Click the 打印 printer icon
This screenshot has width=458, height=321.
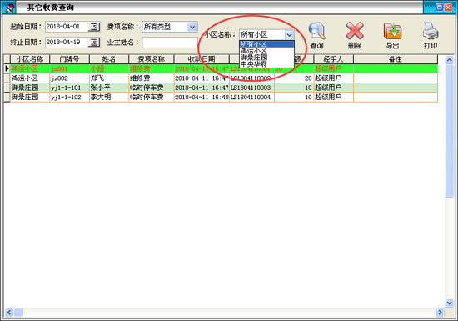tap(431, 31)
